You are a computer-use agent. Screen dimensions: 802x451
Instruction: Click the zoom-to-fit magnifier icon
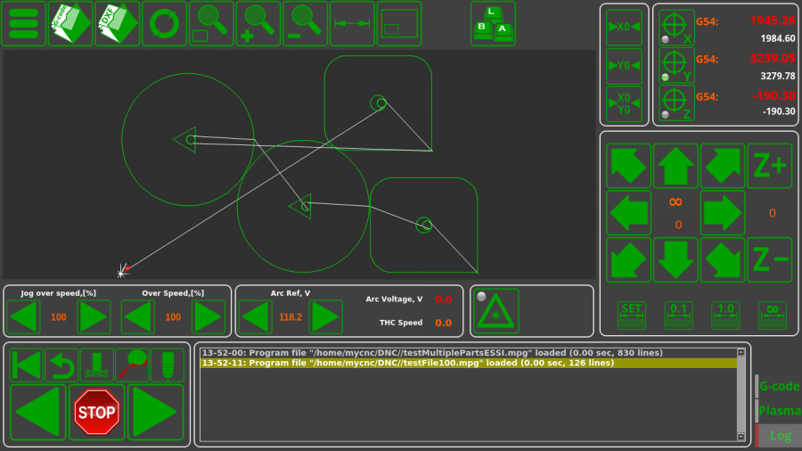[211, 23]
